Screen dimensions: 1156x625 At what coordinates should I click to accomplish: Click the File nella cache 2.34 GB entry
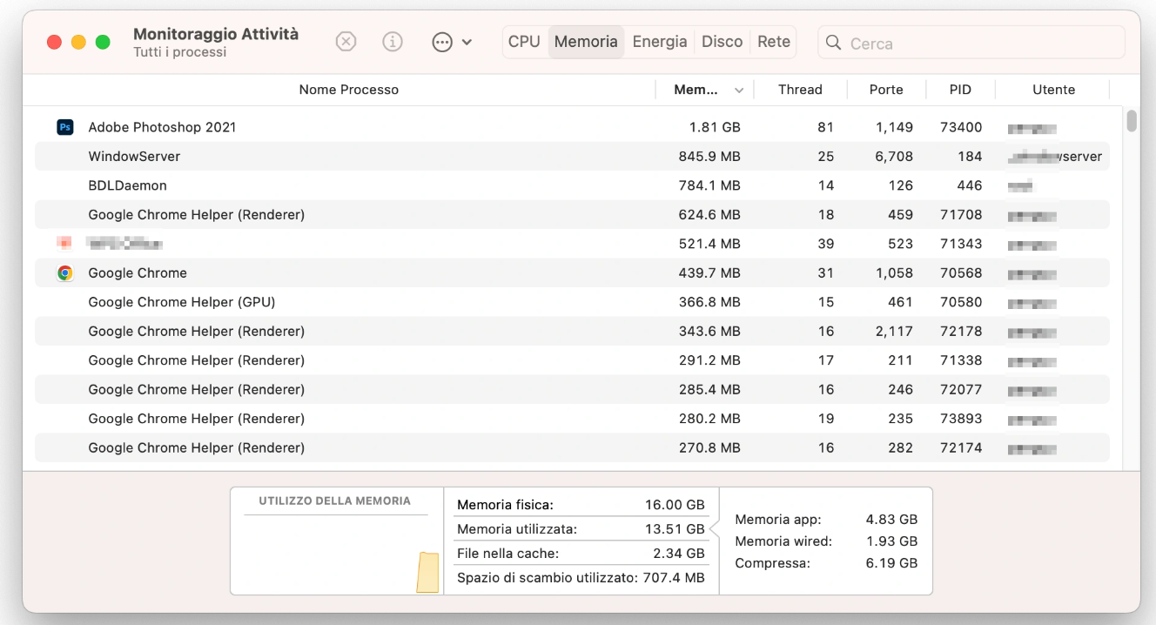click(581, 553)
